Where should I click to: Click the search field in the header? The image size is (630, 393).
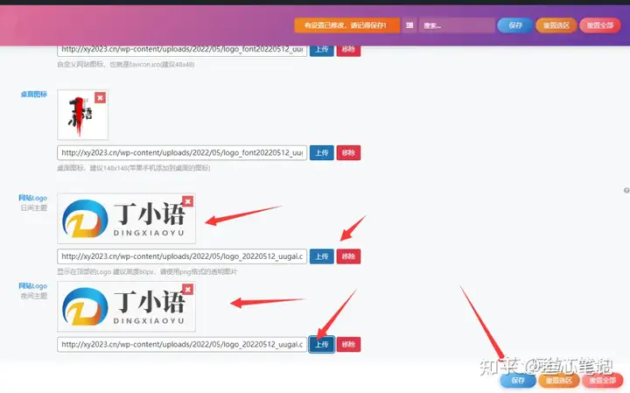(457, 25)
